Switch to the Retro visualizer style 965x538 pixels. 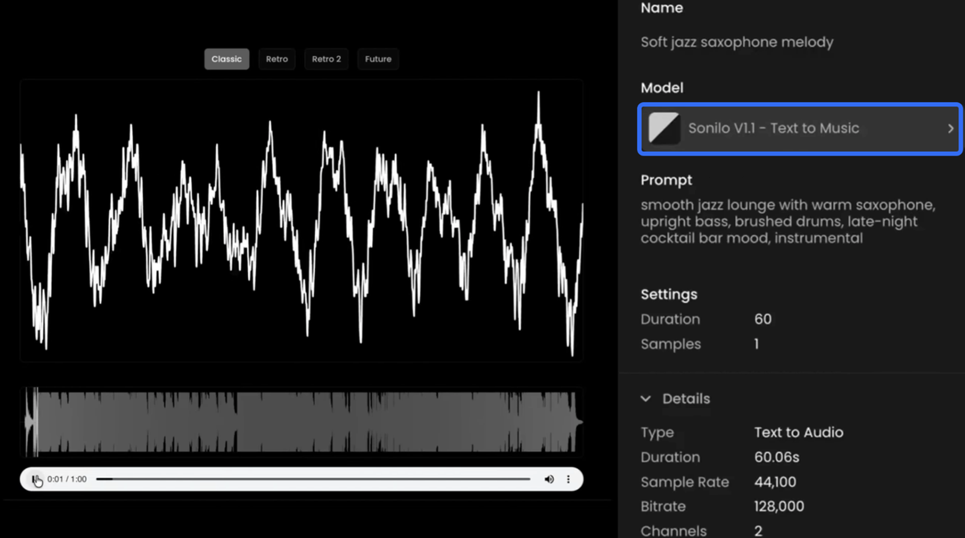point(277,59)
